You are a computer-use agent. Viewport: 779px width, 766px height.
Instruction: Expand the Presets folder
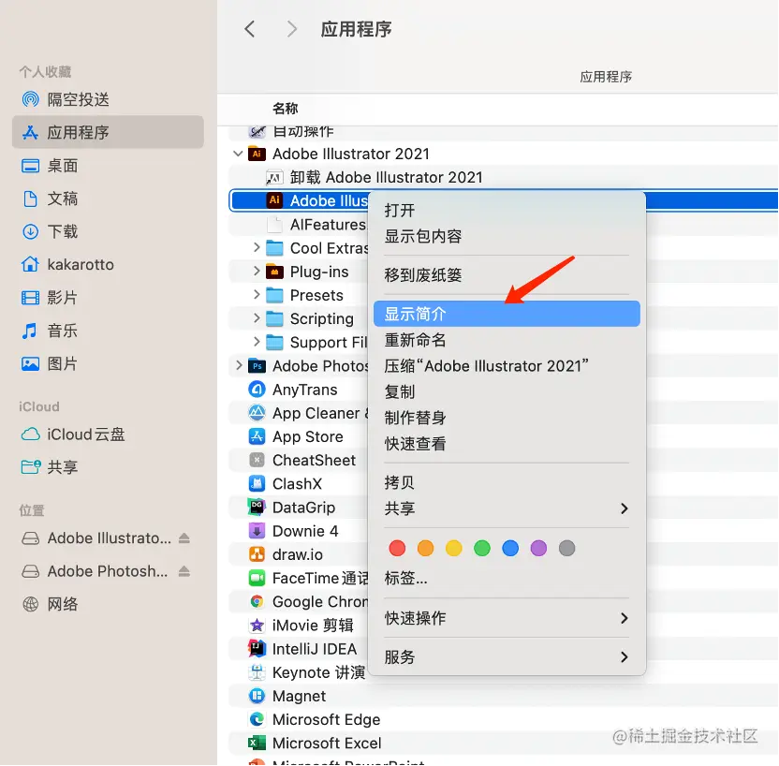[257, 295]
